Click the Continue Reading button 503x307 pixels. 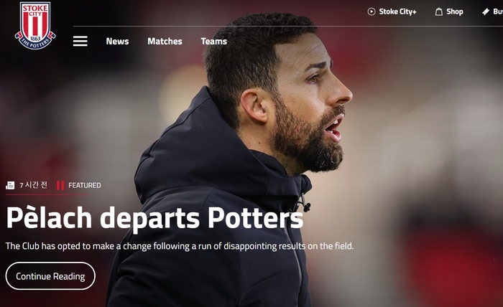pos(50,276)
